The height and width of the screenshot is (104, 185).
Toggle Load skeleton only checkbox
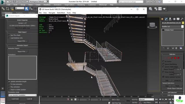coord(9,38)
